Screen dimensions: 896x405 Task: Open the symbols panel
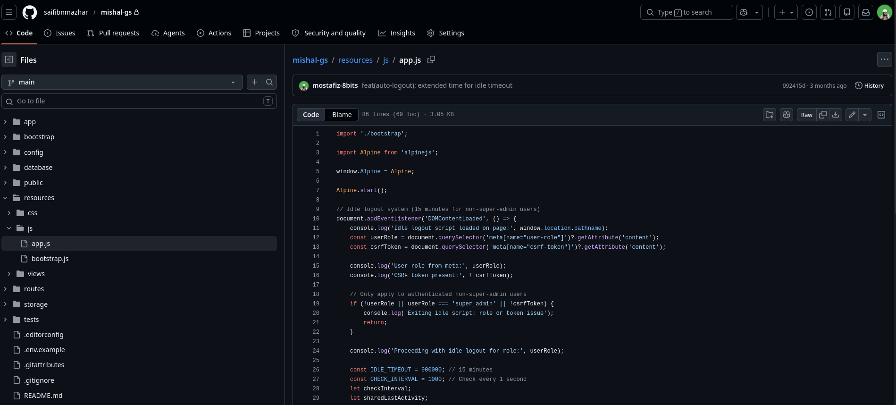(881, 115)
